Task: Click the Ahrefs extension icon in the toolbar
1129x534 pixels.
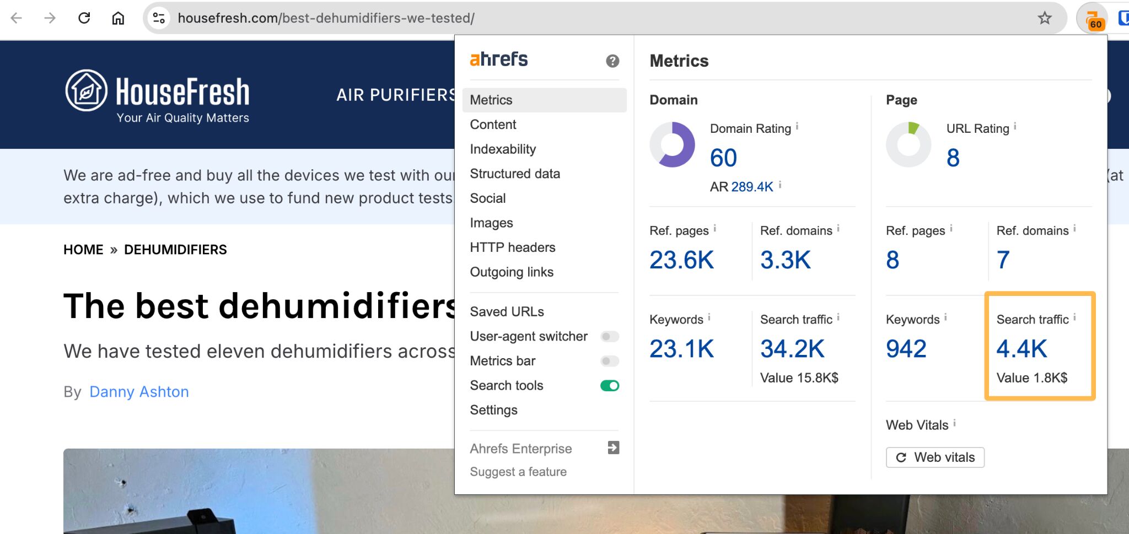Action: click(x=1094, y=18)
